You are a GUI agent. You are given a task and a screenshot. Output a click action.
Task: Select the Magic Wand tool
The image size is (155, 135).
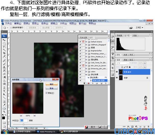click(x=4, y=50)
